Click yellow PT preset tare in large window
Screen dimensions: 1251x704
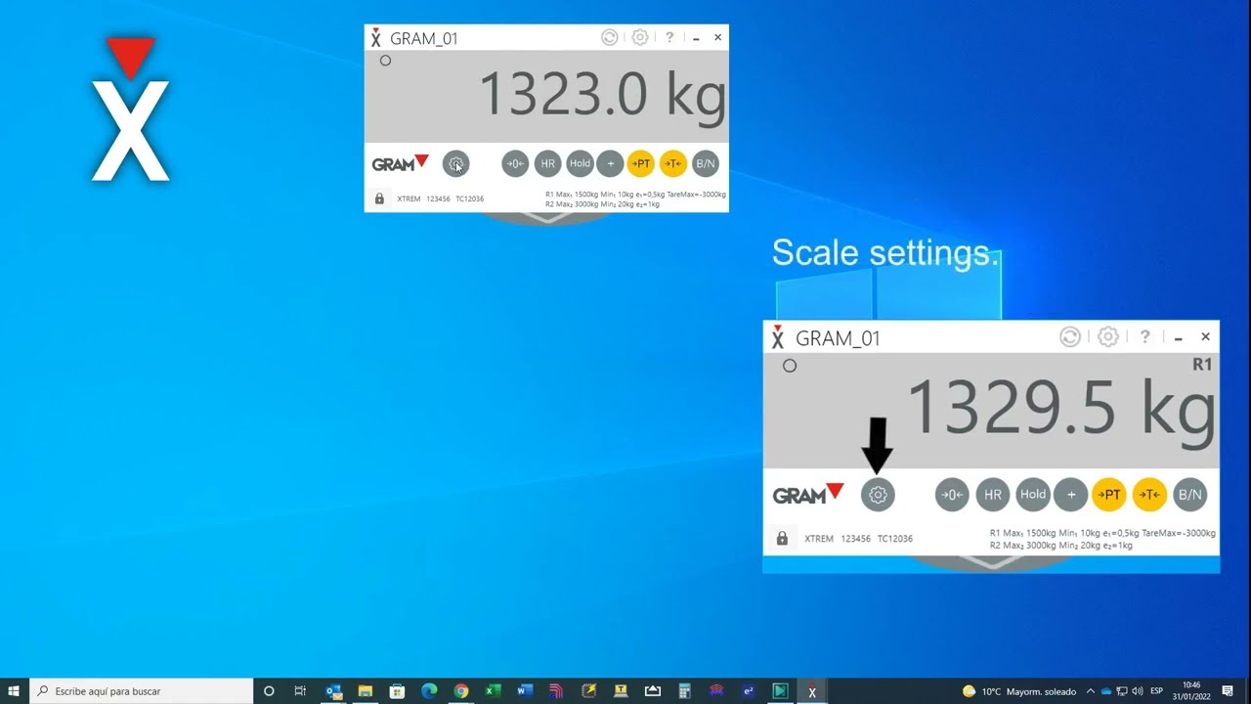[1109, 495]
